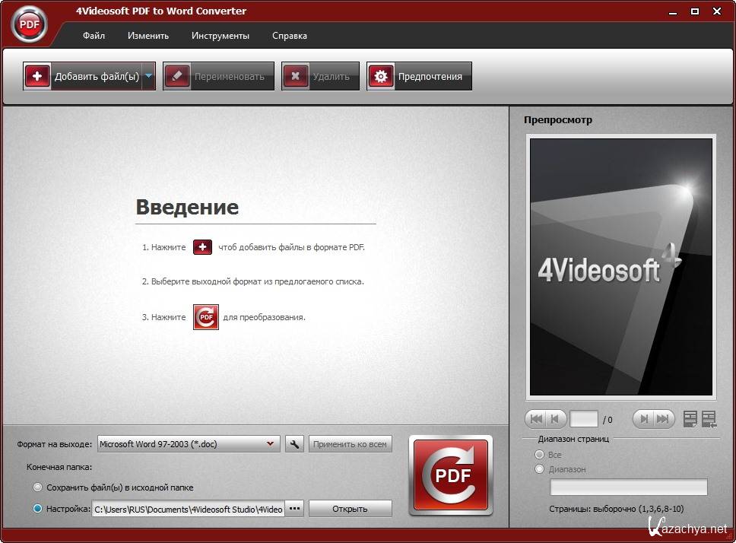
Task: Click the Удалить button label
Action: [332, 77]
